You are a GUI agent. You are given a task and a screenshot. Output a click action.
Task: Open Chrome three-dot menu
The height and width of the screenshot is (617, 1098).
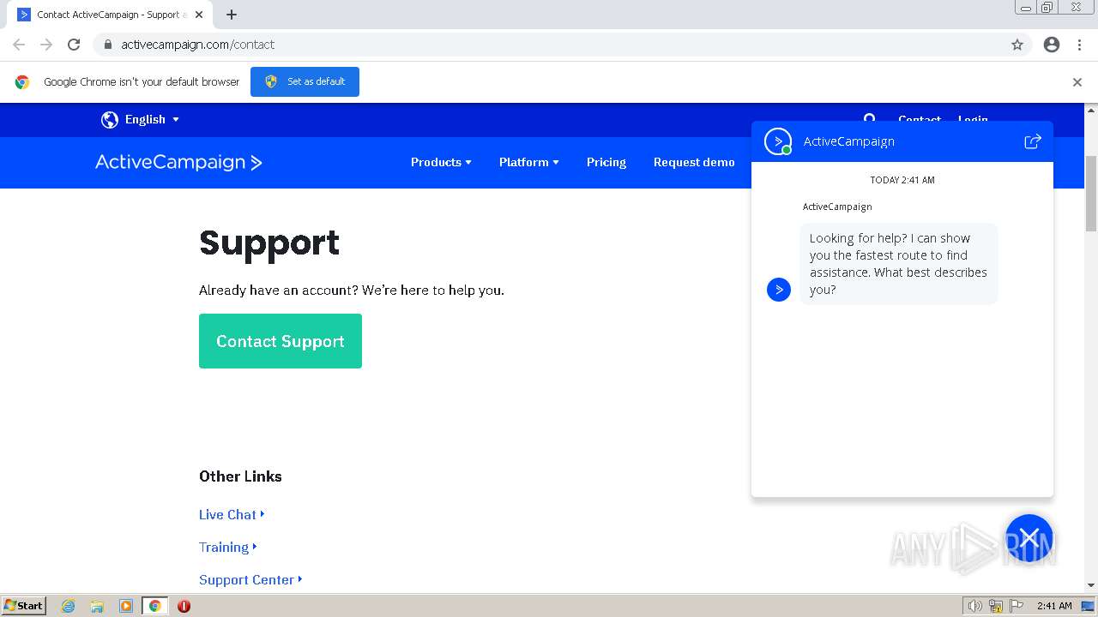tap(1079, 45)
